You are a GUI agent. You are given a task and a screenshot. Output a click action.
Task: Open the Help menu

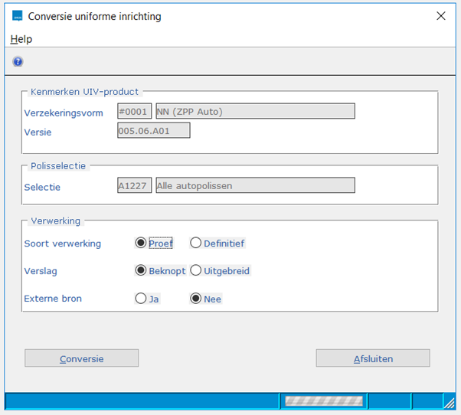pos(21,39)
